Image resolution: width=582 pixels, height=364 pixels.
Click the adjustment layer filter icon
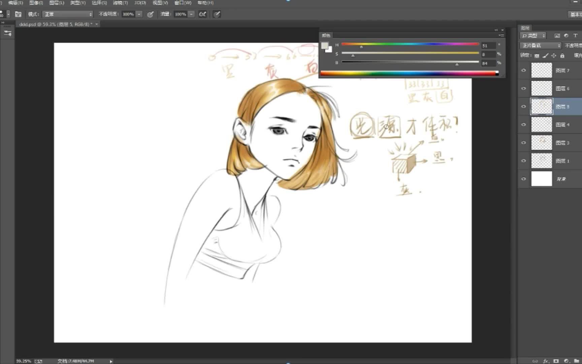coord(566,35)
